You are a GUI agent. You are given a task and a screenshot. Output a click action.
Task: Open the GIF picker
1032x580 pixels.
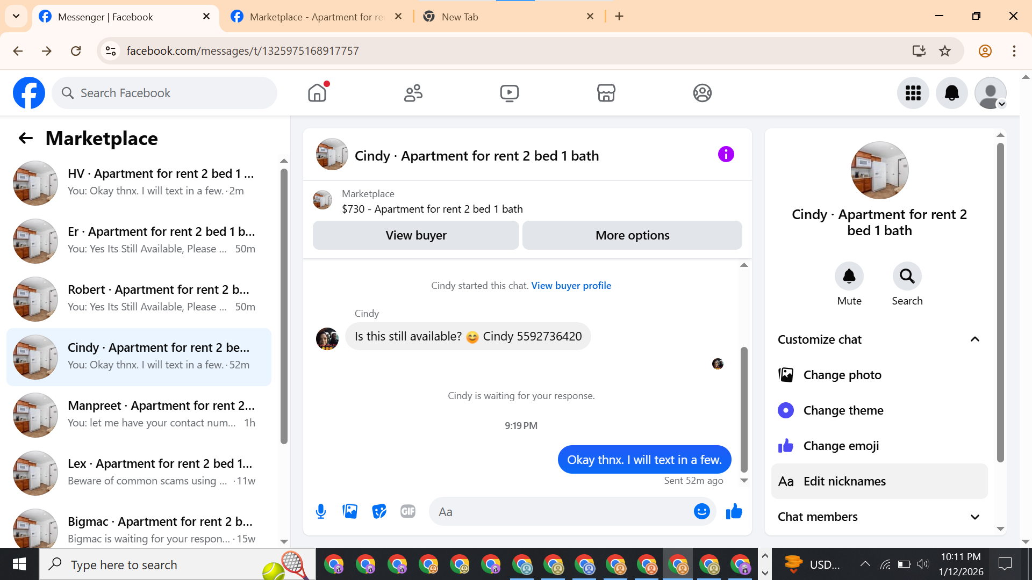[x=408, y=511]
